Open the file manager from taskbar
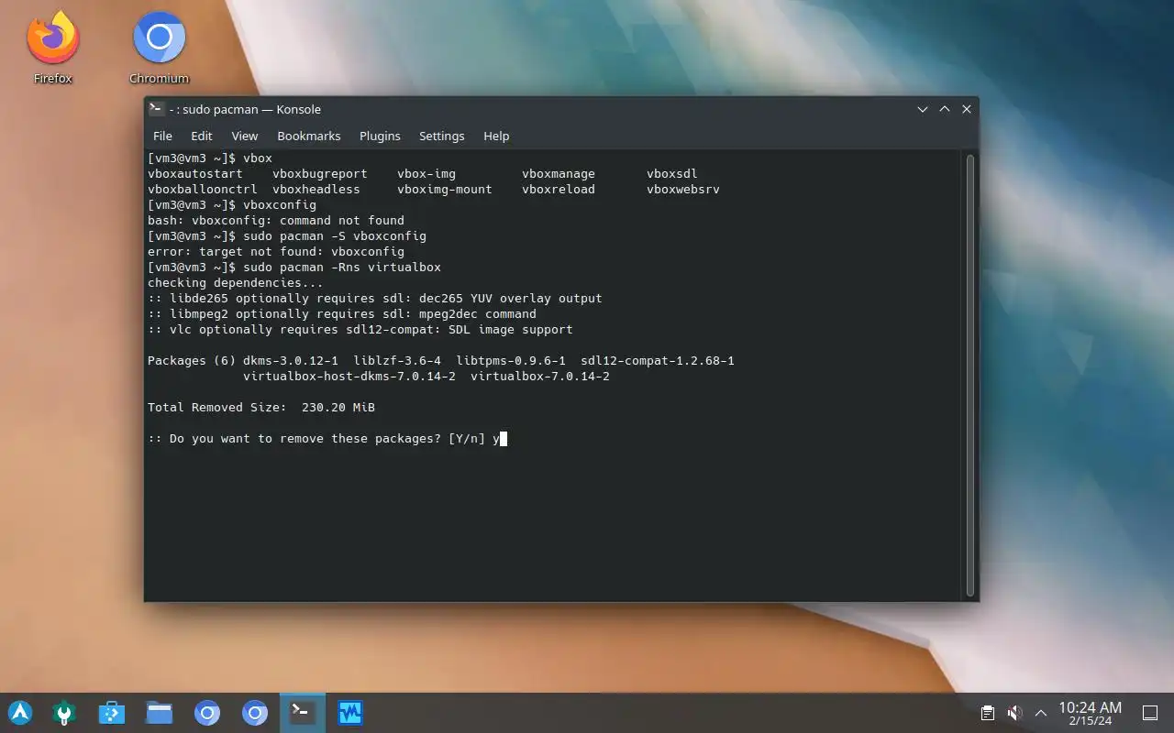Screen dimensions: 1174x733 160,712
